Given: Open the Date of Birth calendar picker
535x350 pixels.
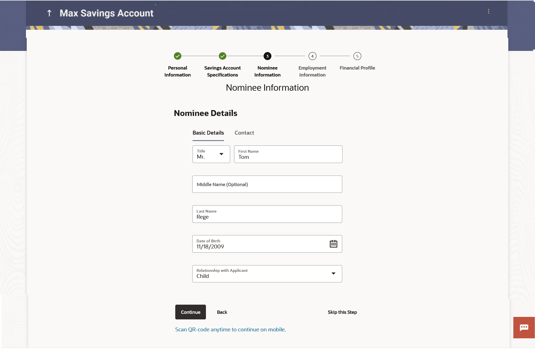Looking at the screenshot, I should point(333,244).
